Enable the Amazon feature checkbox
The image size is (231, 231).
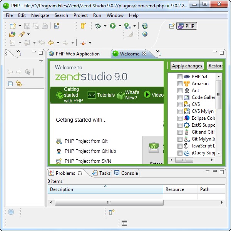coord(180,84)
